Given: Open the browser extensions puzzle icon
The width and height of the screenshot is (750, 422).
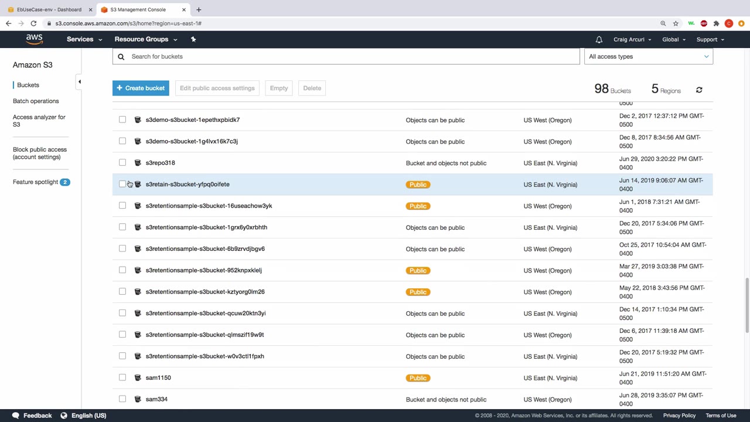Looking at the screenshot, I should pos(716,23).
